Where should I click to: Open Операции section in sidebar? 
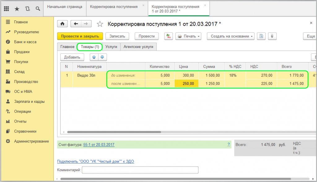(x=22, y=111)
